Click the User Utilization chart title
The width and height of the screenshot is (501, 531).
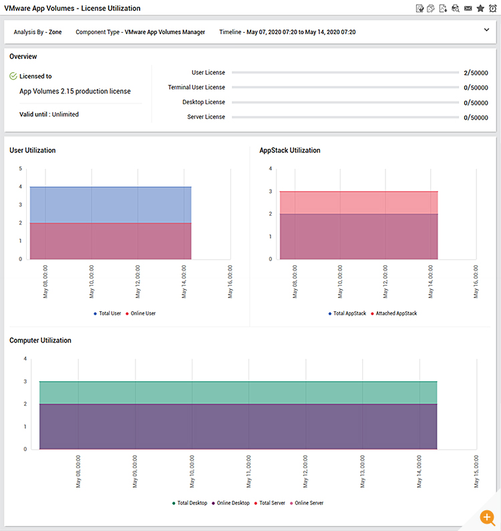click(33, 150)
